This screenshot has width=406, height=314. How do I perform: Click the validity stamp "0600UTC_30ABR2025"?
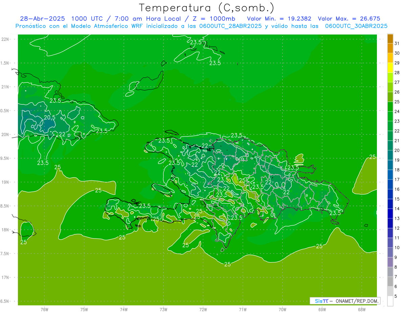[356, 26]
